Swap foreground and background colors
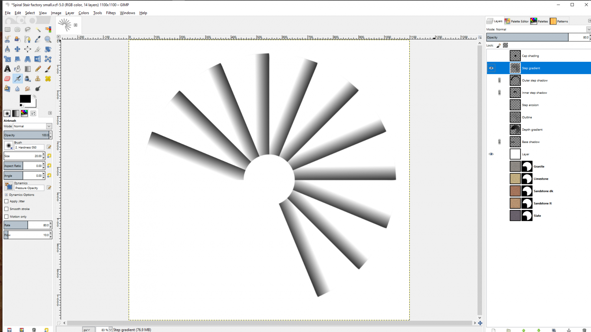The height and width of the screenshot is (332, 591). pyautogui.click(x=35, y=96)
